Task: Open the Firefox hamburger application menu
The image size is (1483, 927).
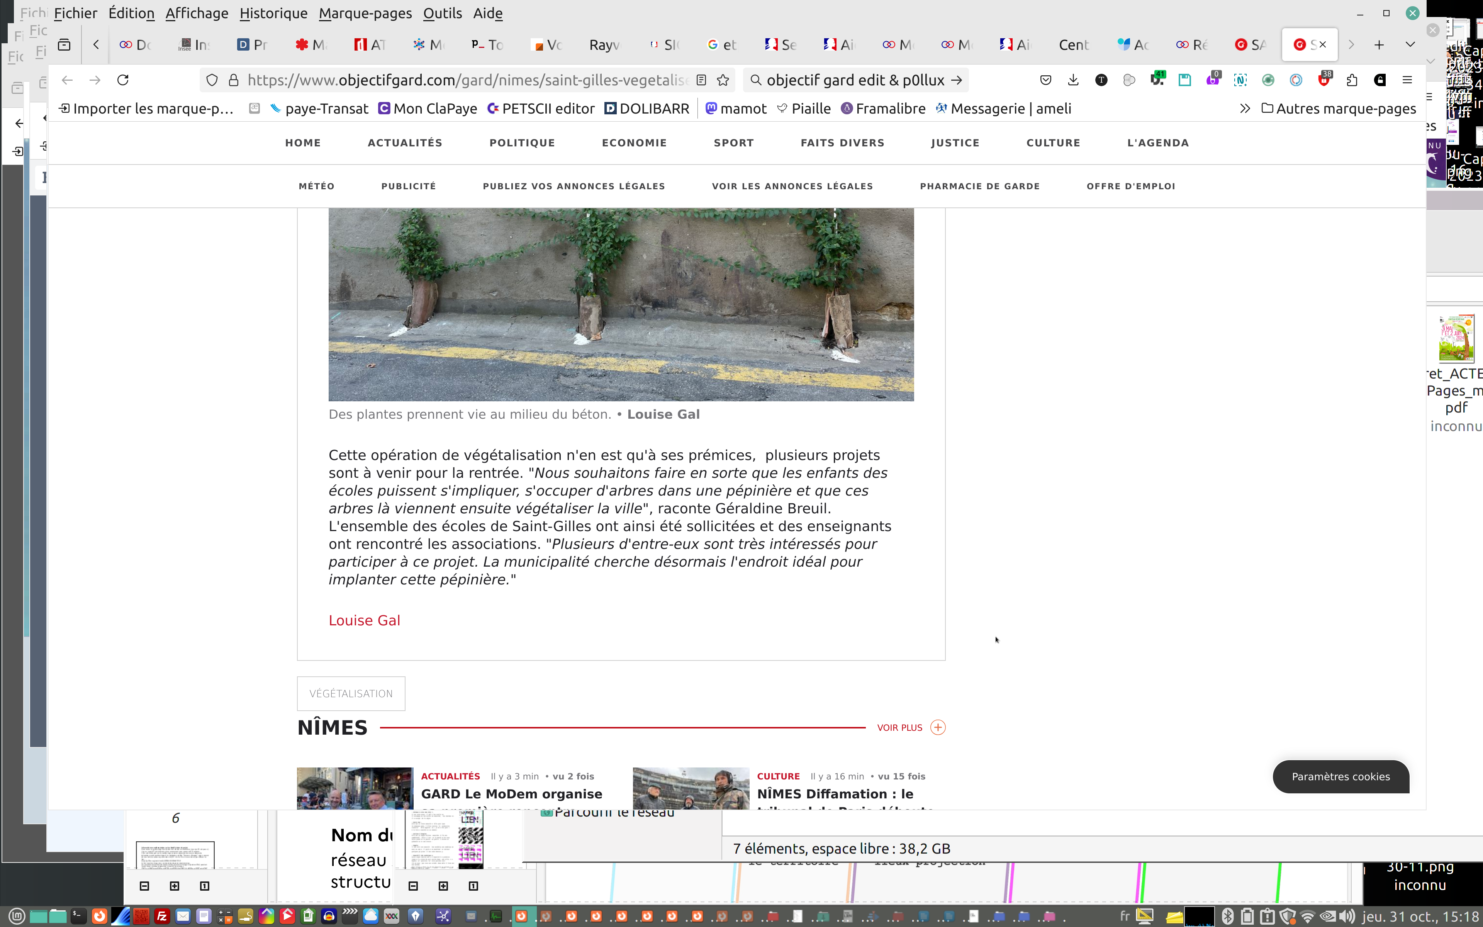Action: point(1407,80)
